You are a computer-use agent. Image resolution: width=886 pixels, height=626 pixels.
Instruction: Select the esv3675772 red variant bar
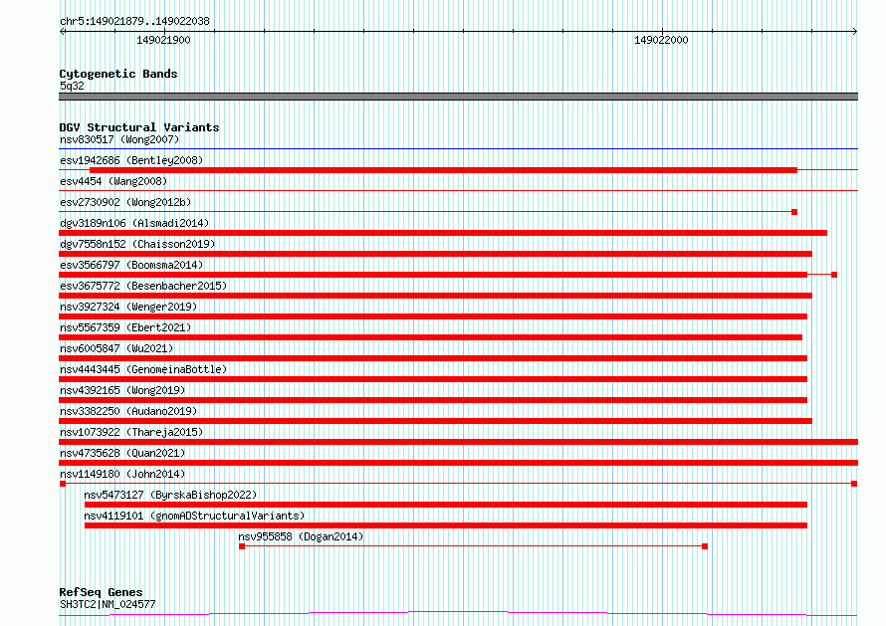(x=435, y=296)
